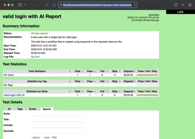Switch to the Tags test details tab

[x=20, y=109]
